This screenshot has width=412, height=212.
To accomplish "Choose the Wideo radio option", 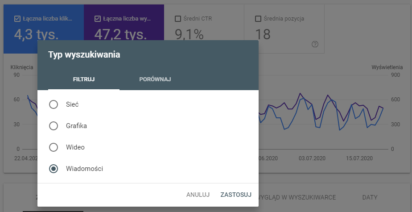I will [x=54, y=147].
